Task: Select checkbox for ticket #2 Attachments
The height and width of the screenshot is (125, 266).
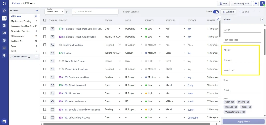Action: point(45,37)
